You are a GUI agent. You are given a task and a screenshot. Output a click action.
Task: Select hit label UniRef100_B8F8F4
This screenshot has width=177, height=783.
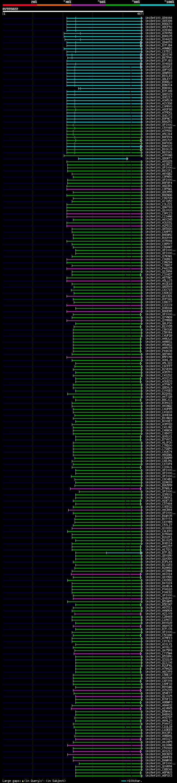159,183
